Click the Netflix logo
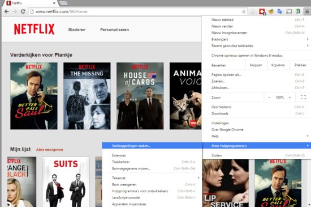Screen dimensions: 311x207 (x=34, y=29)
